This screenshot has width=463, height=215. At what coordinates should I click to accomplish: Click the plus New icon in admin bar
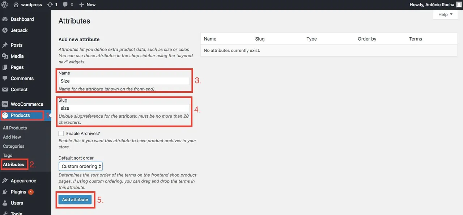coord(81,5)
